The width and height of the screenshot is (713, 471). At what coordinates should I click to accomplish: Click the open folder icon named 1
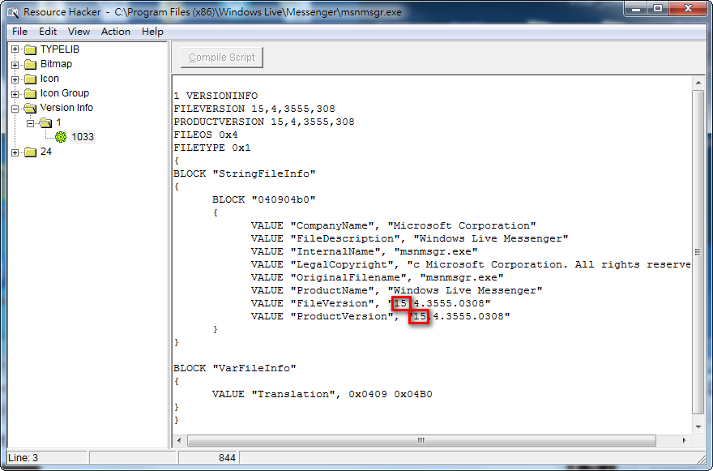45,122
